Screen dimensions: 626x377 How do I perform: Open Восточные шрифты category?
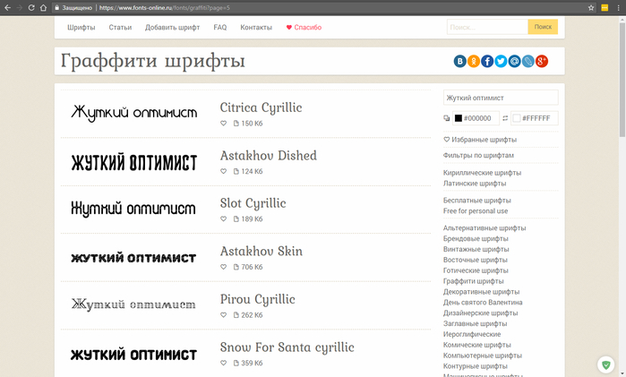[476, 260]
